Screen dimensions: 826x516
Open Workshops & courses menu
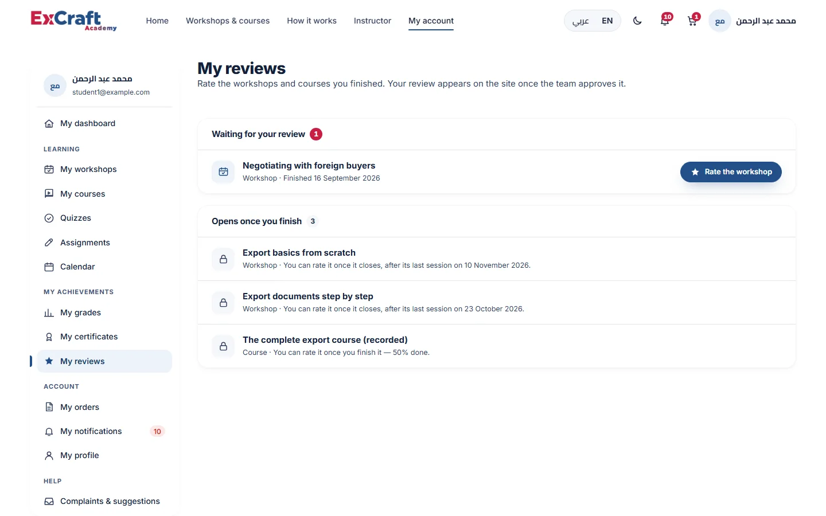pyautogui.click(x=228, y=21)
